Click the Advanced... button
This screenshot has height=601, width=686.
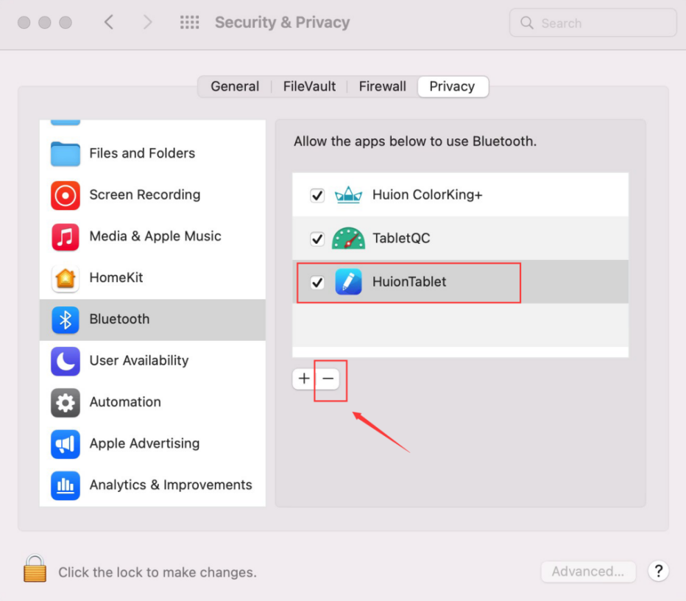[x=588, y=572]
